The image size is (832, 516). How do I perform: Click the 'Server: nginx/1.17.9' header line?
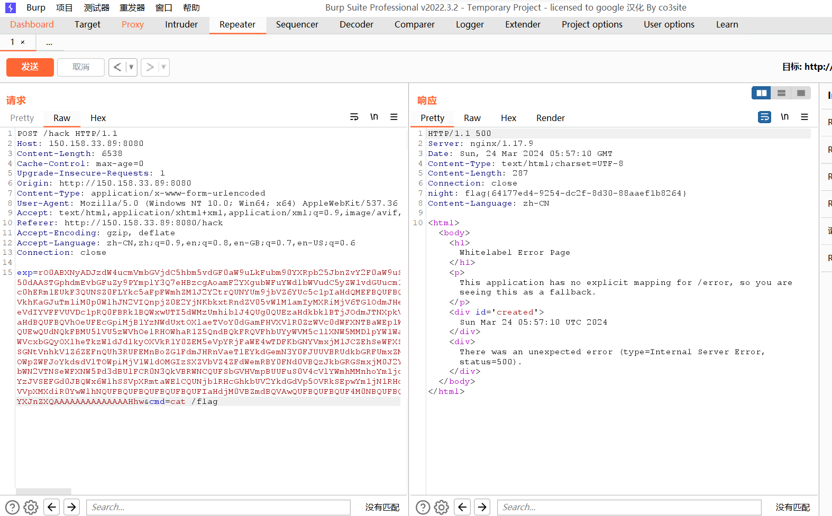pos(481,144)
